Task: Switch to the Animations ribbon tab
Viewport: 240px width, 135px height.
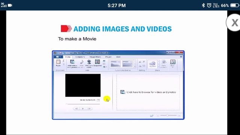Action: pos(80,57)
